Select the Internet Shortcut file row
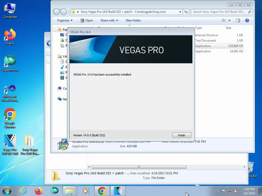Viewport: 262px width, 196px height. 219,35
